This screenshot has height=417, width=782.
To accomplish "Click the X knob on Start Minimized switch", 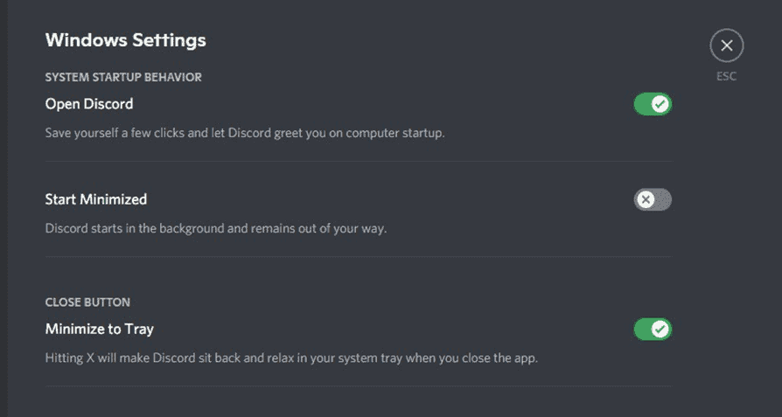I will (x=646, y=200).
